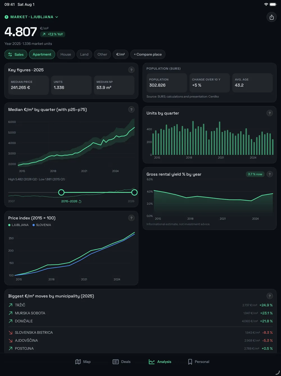The image size is (281, 376).
Task: Select the House filter chip
Action: (x=66, y=54)
